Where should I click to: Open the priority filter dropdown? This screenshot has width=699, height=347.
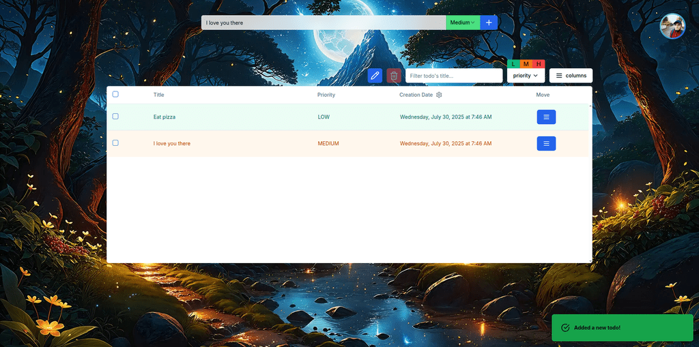coord(526,76)
